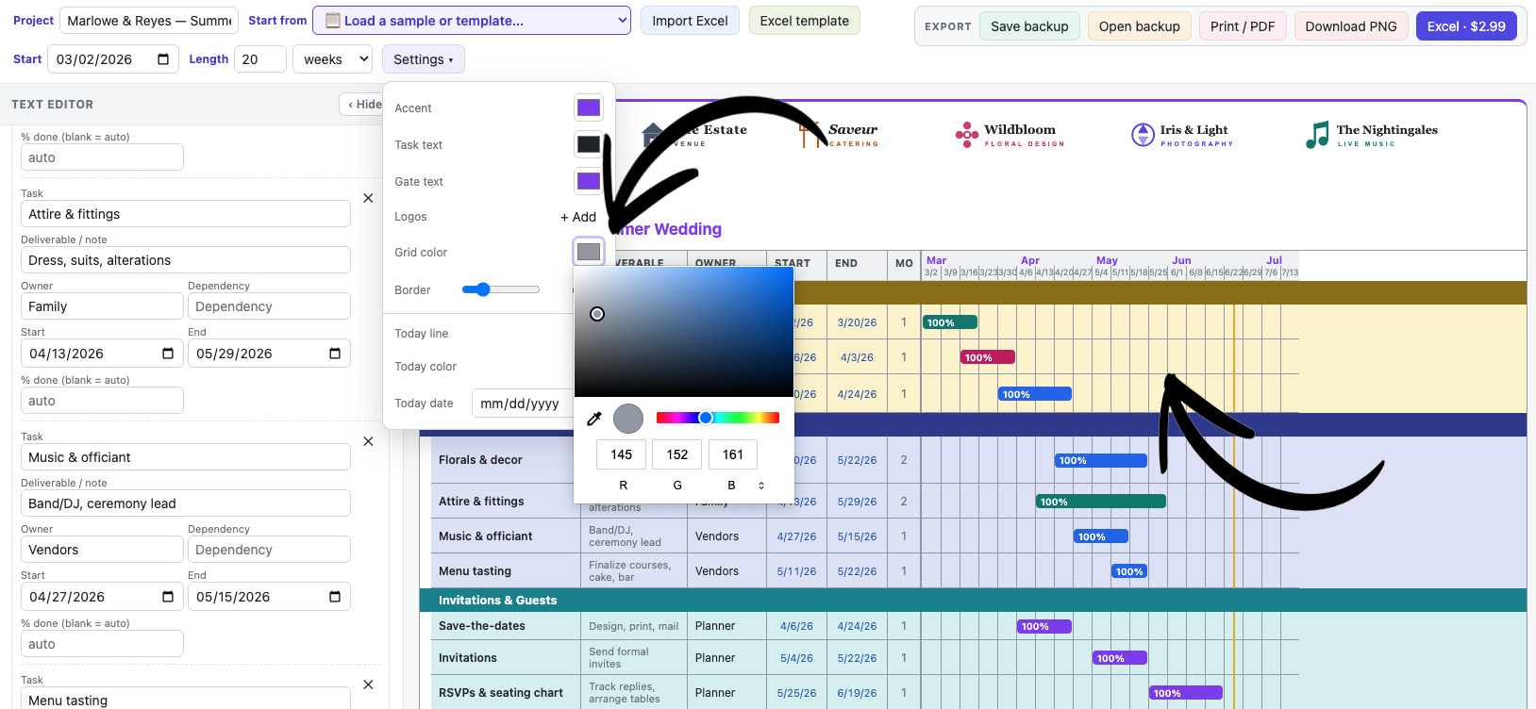Hide the text editor panel
The height and width of the screenshot is (709, 1536).
tap(364, 105)
